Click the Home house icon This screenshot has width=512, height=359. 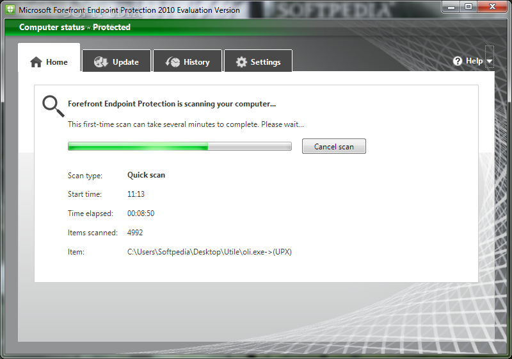pos(36,62)
